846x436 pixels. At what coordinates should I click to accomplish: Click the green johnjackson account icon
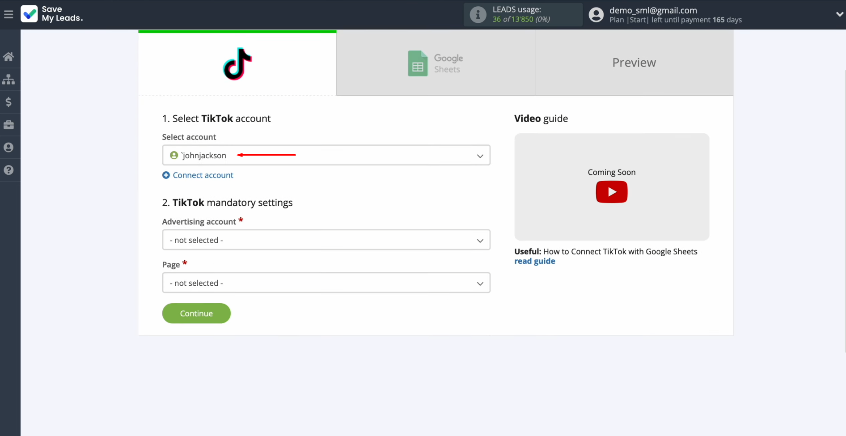pos(174,155)
